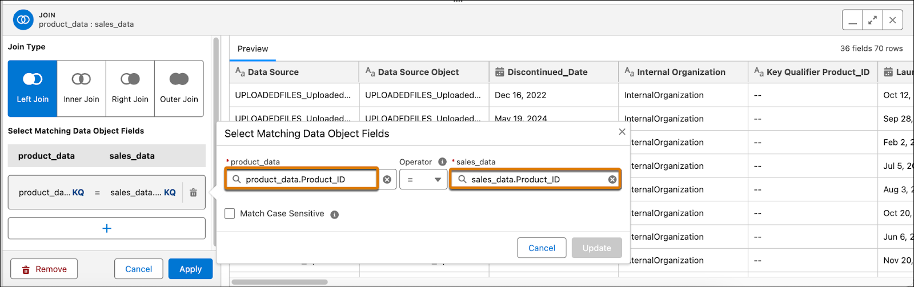Select the Right Join type
914x287 pixels.
click(x=130, y=88)
